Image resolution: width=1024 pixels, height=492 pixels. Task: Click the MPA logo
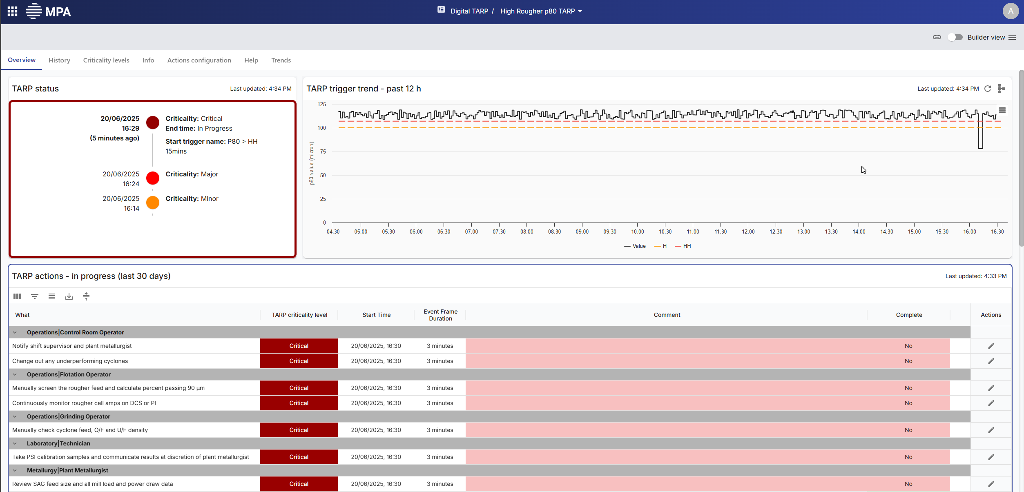(48, 11)
